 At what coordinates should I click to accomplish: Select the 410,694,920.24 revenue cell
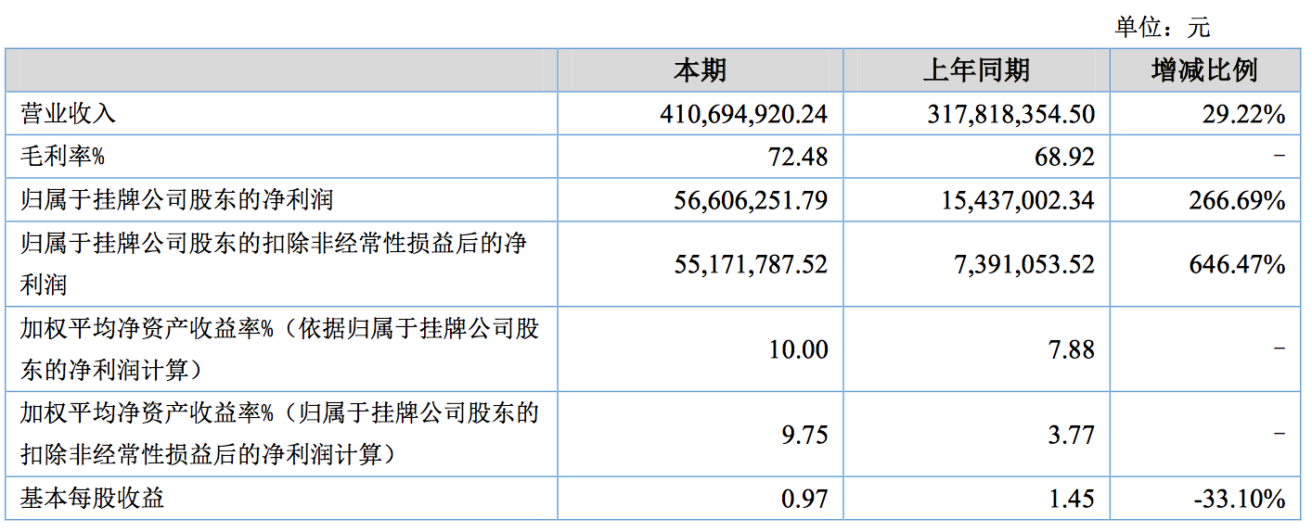(x=743, y=114)
